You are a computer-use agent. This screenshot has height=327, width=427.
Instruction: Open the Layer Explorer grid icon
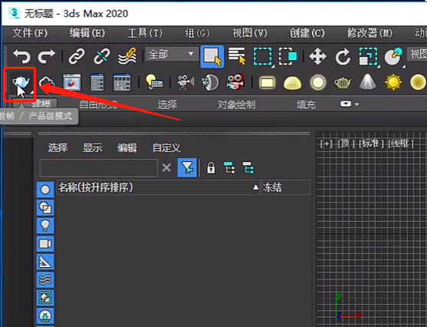122,82
